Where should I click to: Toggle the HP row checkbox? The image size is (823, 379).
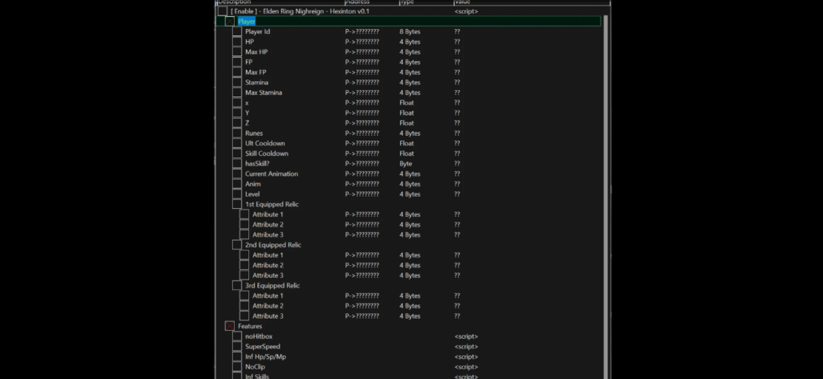237,42
